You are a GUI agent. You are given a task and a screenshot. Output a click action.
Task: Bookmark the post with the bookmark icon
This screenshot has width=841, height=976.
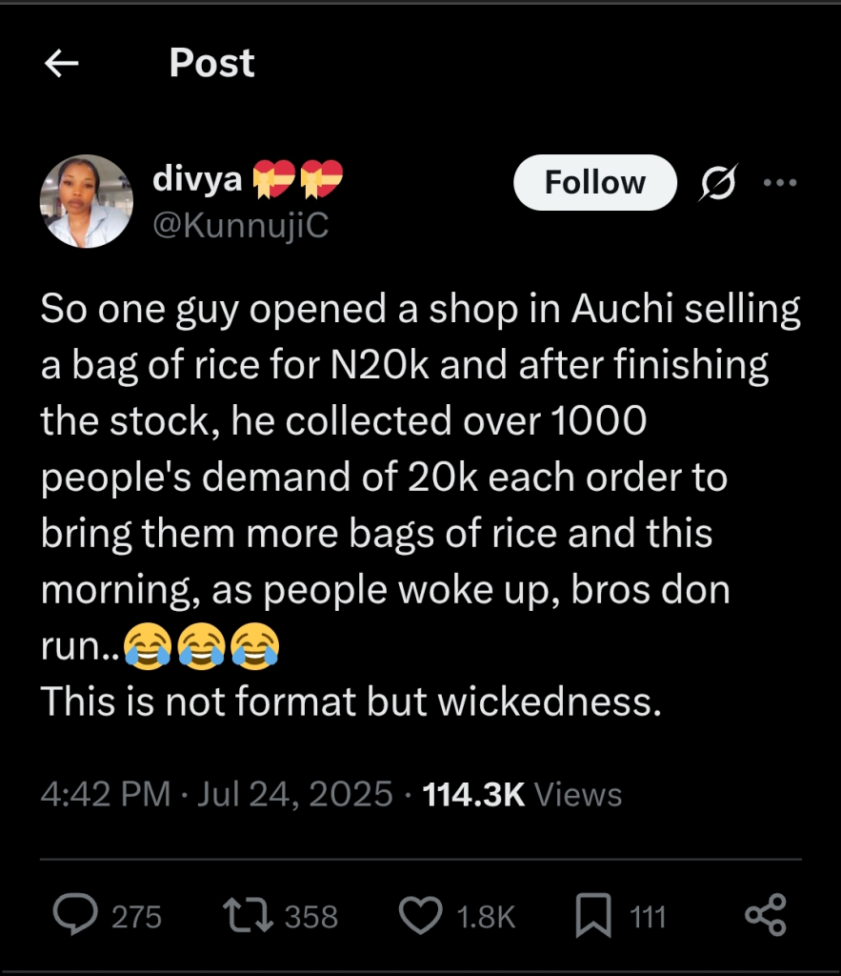click(593, 916)
